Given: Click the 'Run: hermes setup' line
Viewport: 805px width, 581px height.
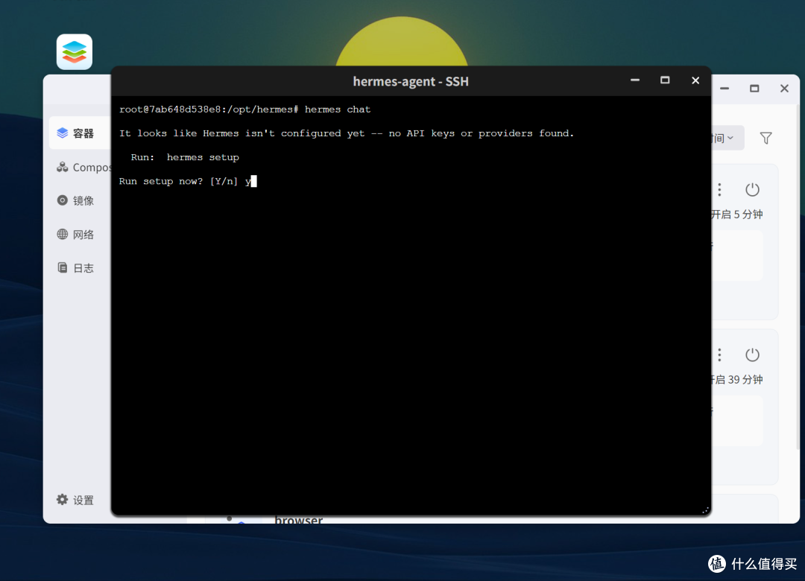Looking at the screenshot, I should pos(185,158).
